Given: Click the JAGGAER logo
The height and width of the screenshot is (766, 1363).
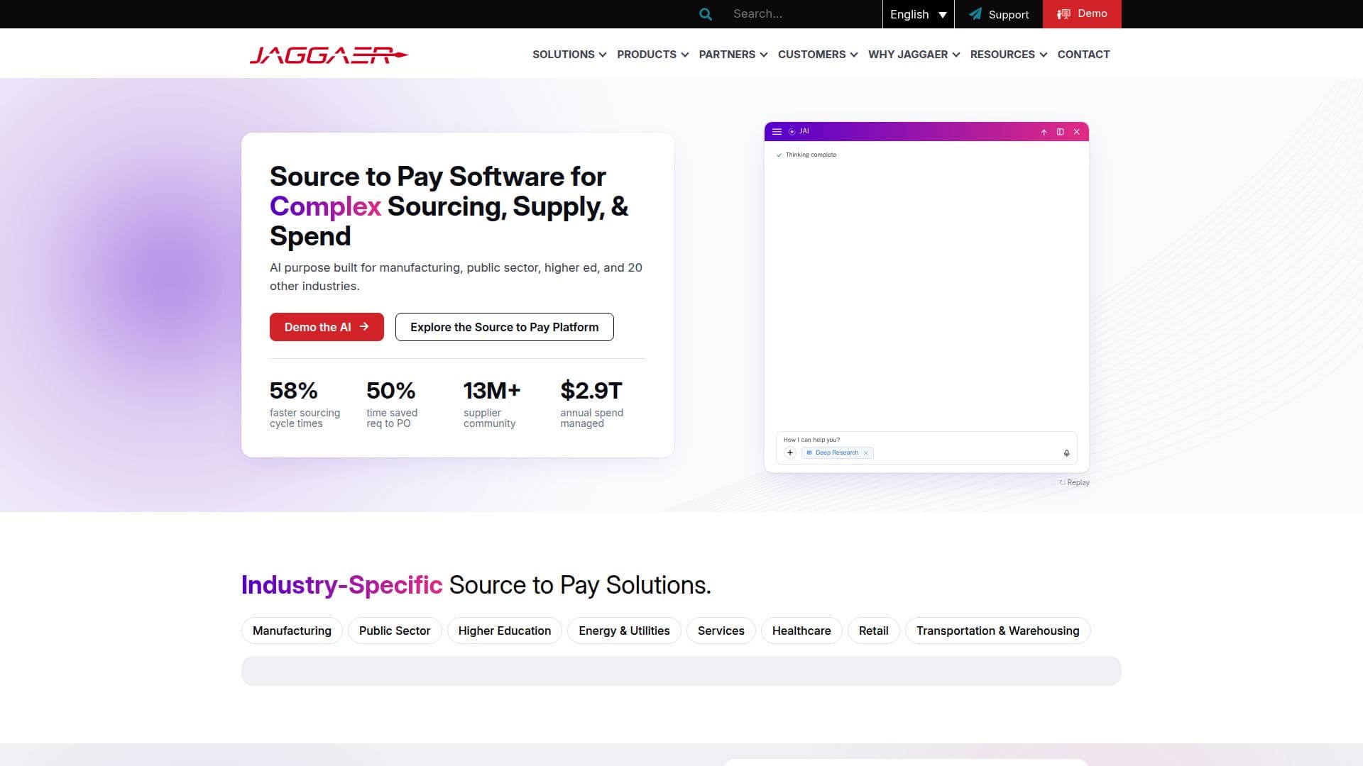Looking at the screenshot, I should (329, 55).
